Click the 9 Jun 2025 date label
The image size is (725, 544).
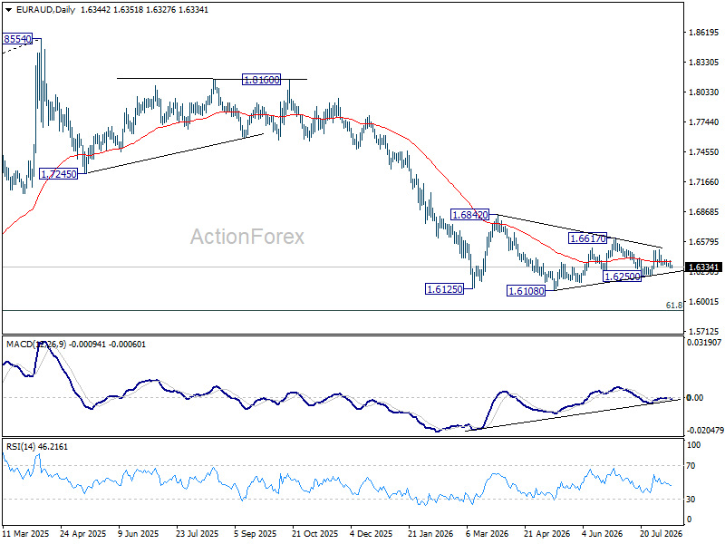[x=139, y=534]
